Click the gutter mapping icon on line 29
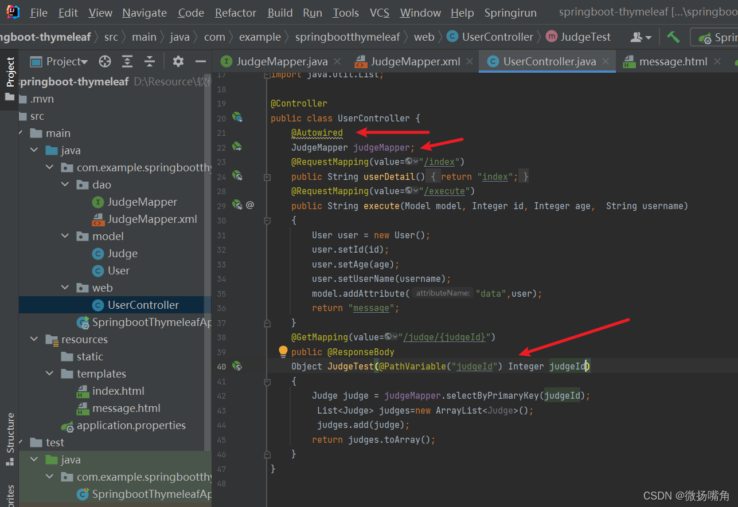This screenshot has height=507, width=738. click(x=237, y=205)
